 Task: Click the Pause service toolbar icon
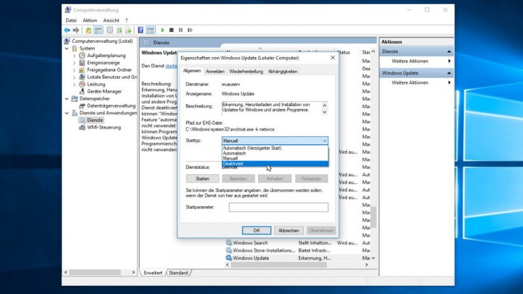pos(180,30)
